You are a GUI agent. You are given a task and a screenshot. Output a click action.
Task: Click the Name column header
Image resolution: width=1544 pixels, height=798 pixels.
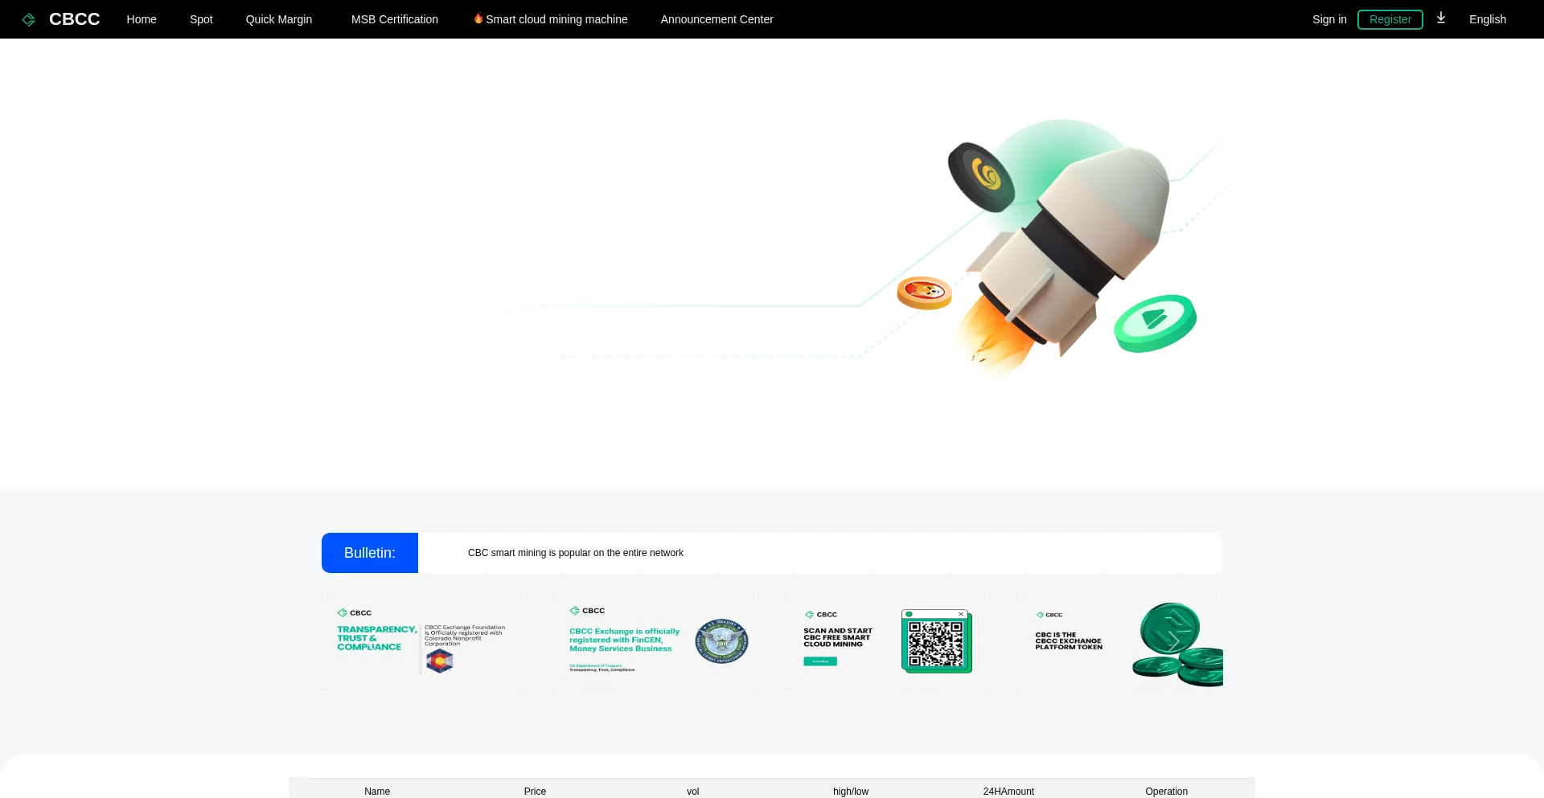[377, 792]
